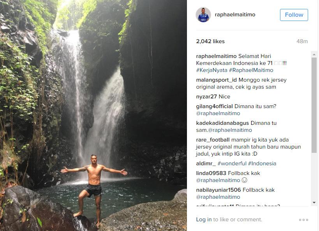Go to kadekadidanabagus's profile
Viewport: 319px width, 231px height.
[x=222, y=123]
